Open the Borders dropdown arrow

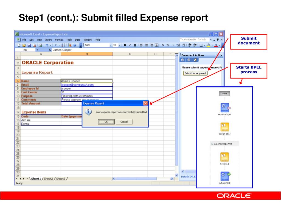pos(204,45)
